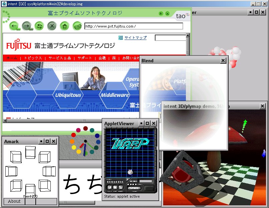269x208 pixels.
Task: Close the Blend window
Action: click(x=223, y=60)
